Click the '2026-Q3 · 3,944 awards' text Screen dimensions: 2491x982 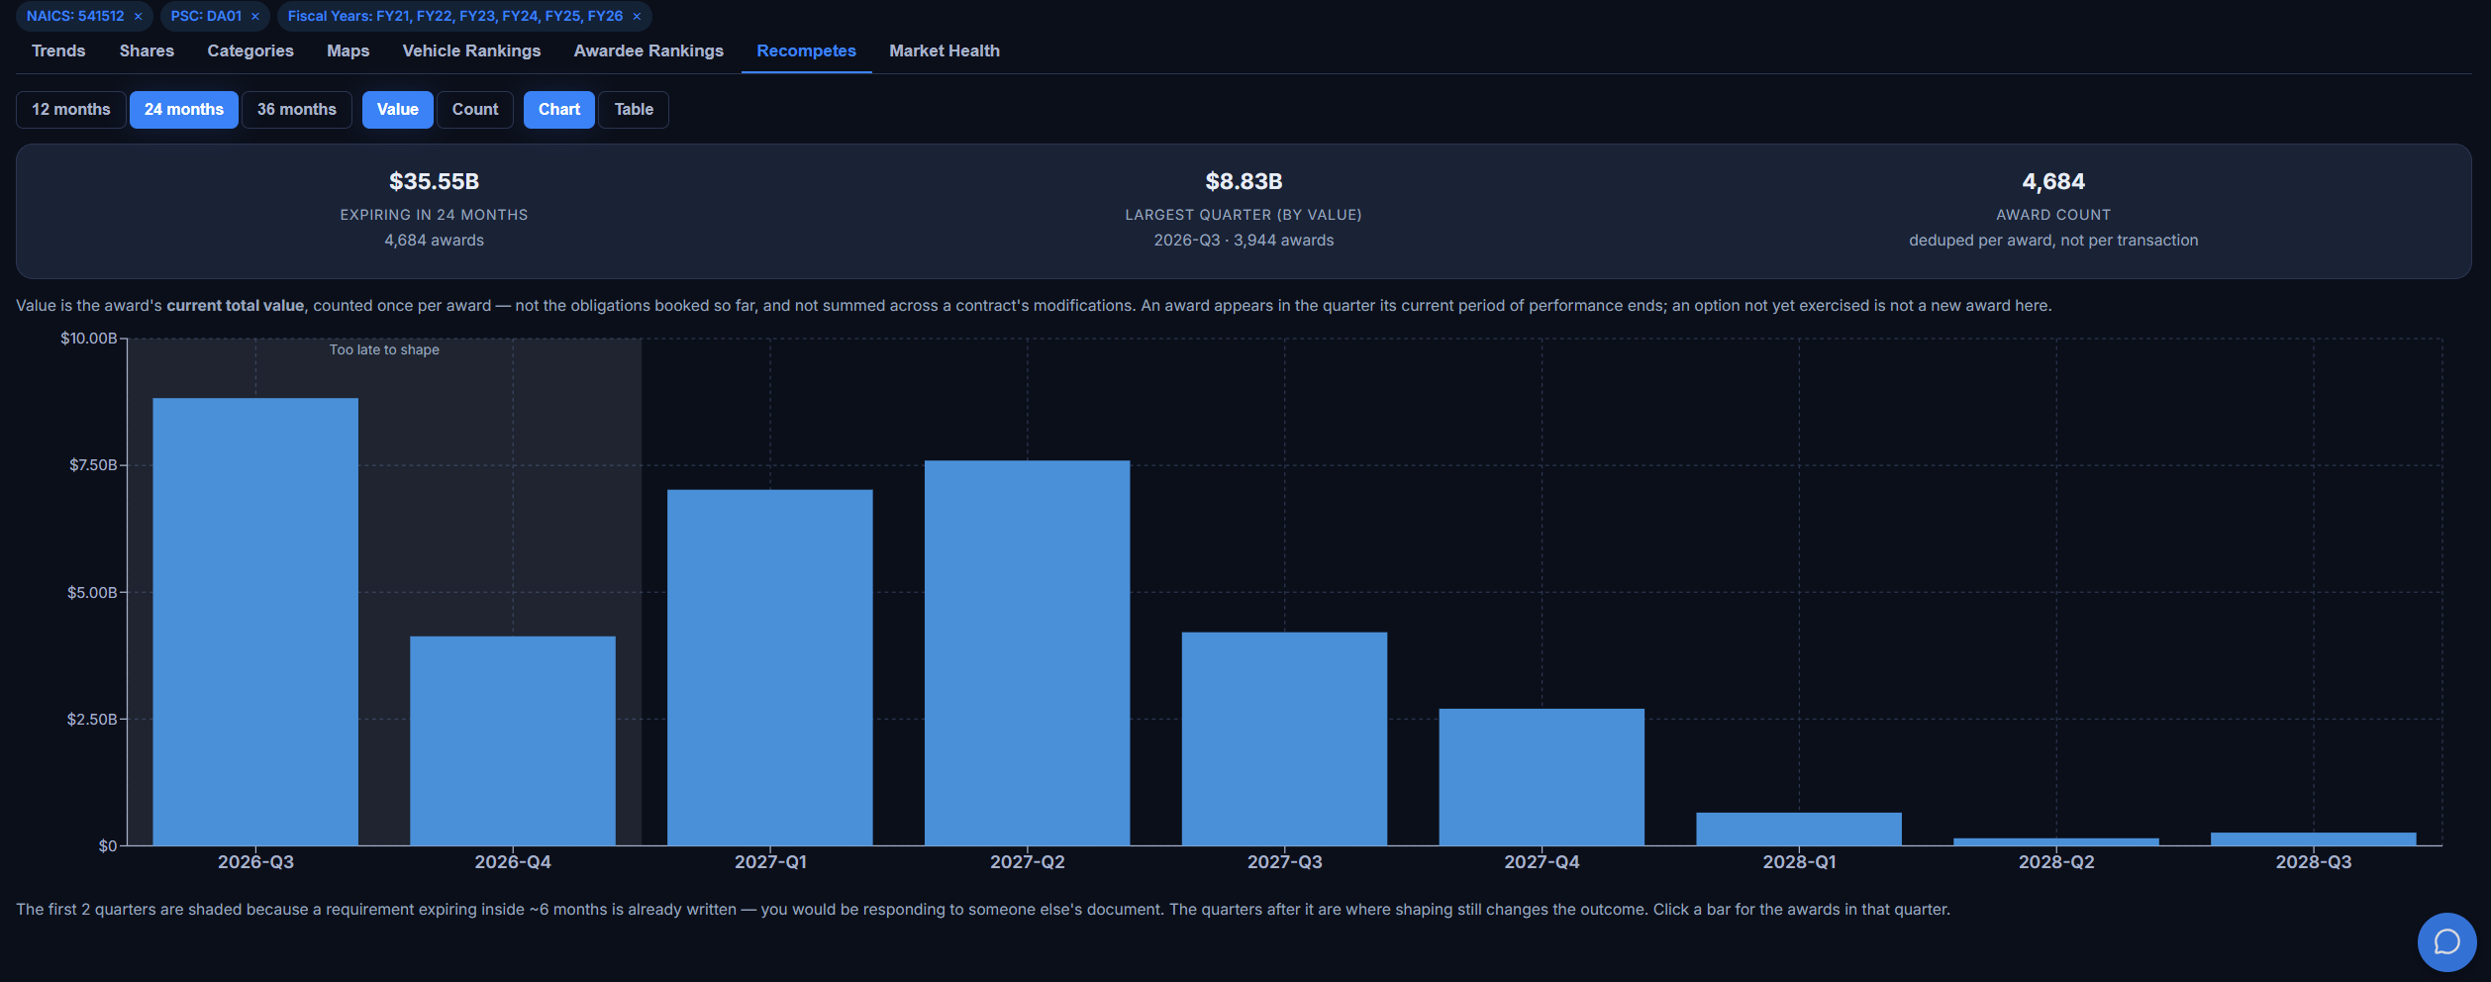tap(1244, 241)
